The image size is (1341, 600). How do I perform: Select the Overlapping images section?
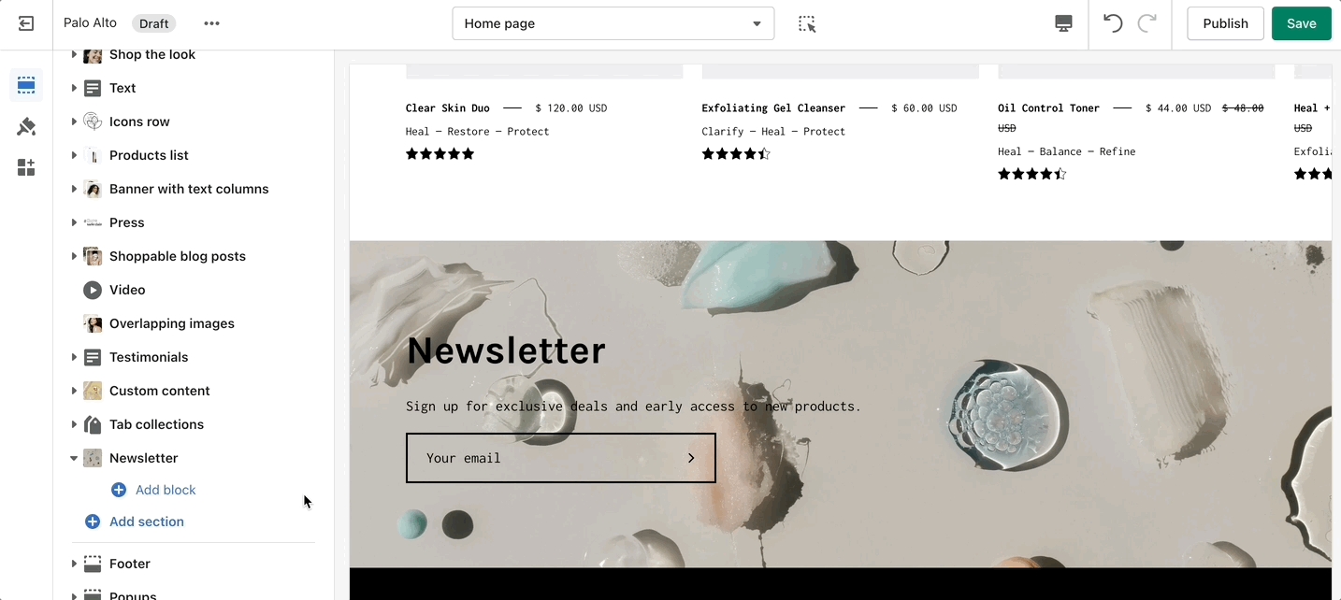172,323
